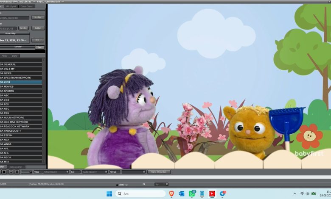The image size is (331, 199).
Task: Select the USA HBO MAX NETWORK category
Action: pos(21,122)
